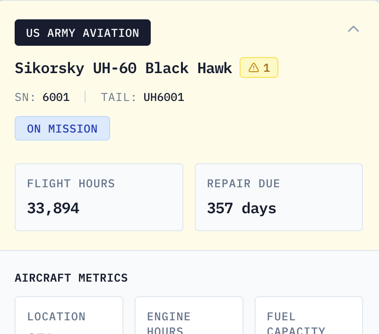Select the ON MISSION status badge

[62, 128]
